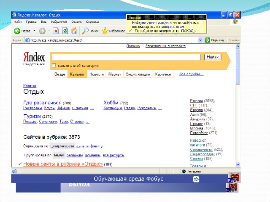Click the vertical scrollbar down arrow
Image resolution: width=270 pixels, height=202 pixels.
pos(238,165)
